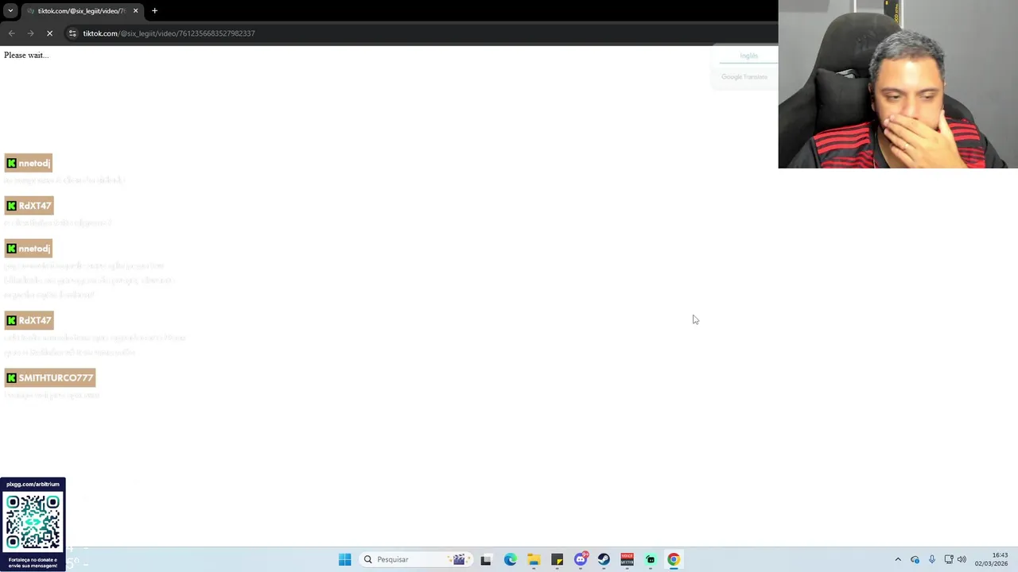Stop loading the page with the X button
Viewport: 1018px width, 572px height.
(x=49, y=33)
